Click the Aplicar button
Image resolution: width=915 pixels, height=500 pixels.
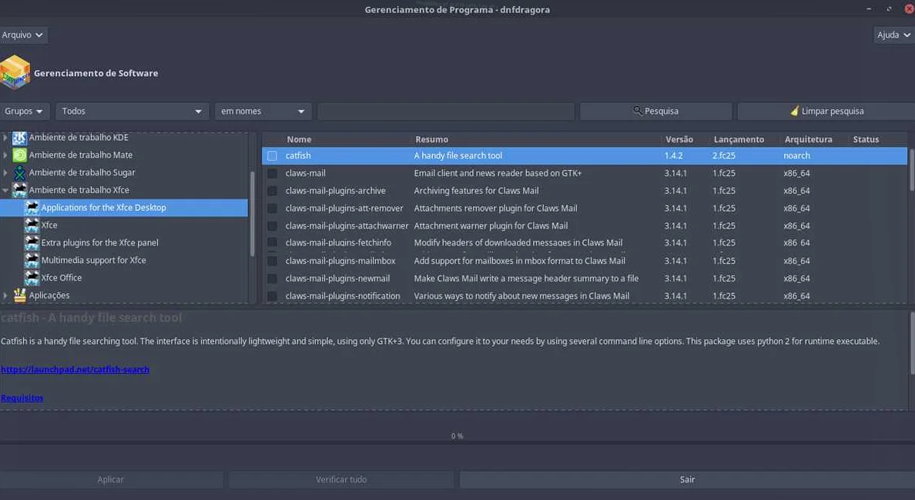pos(111,479)
